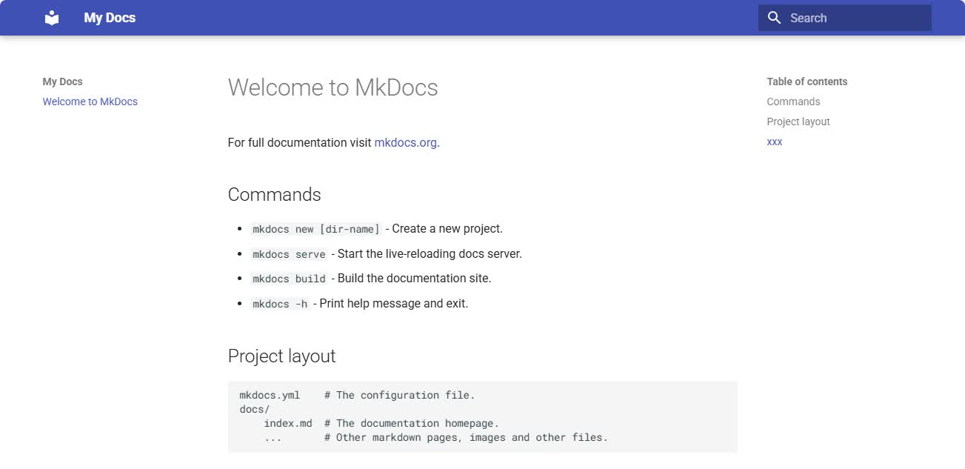965x469 pixels.
Task: Open Welcome to MkDocs sidebar link
Action: [90, 102]
